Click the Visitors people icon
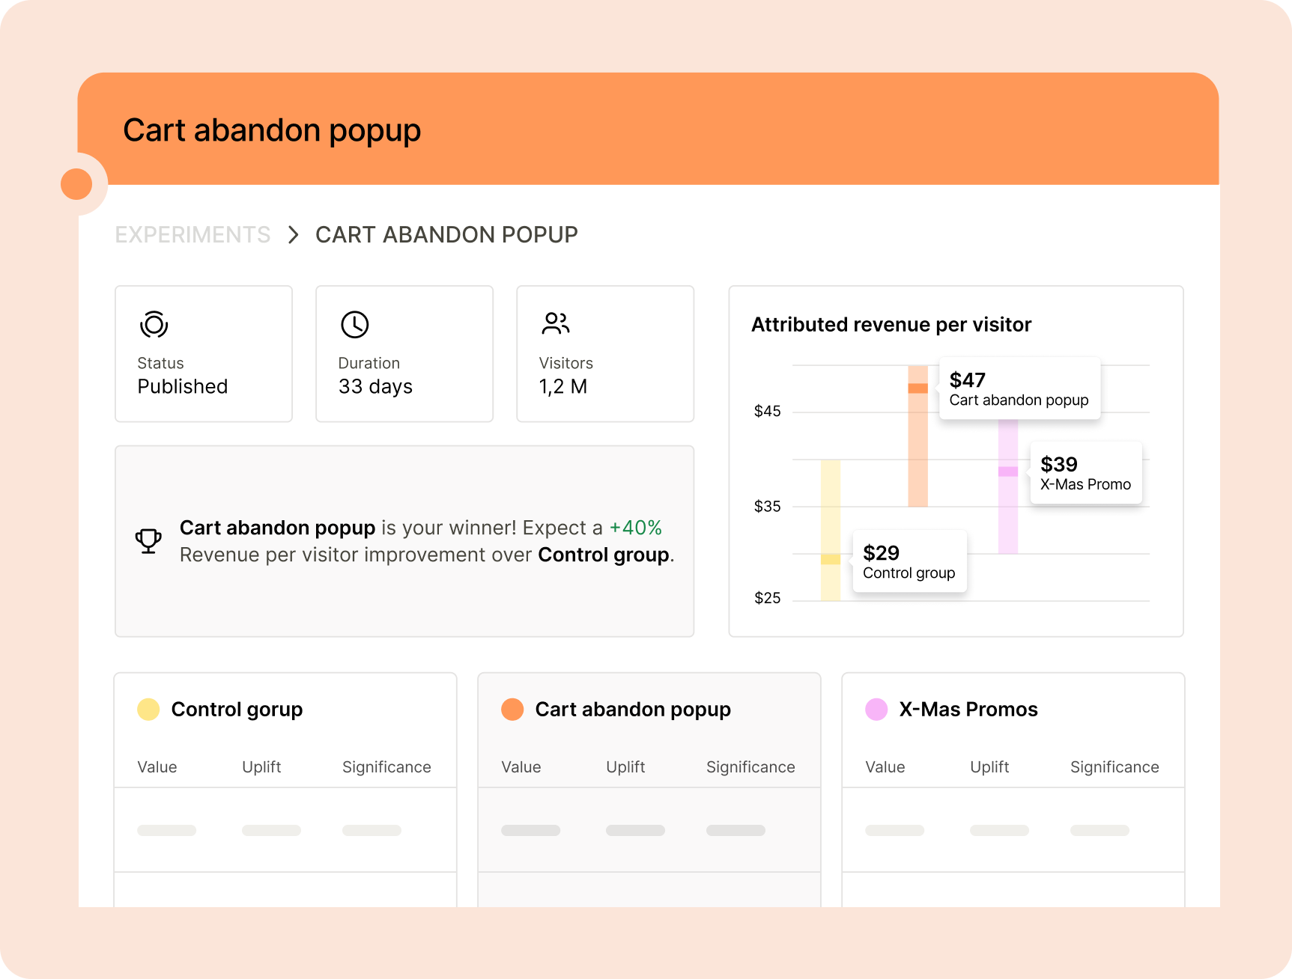This screenshot has height=979, width=1292. pos(556,323)
